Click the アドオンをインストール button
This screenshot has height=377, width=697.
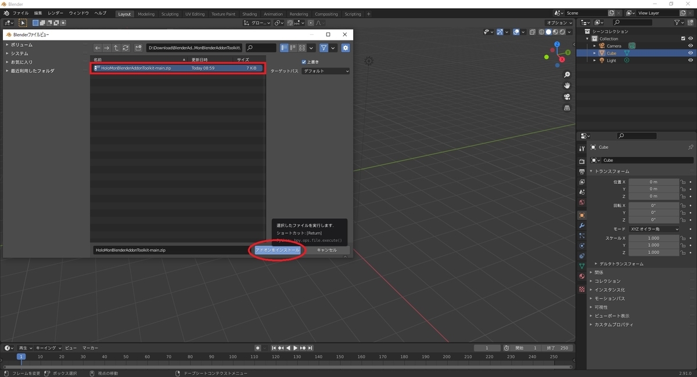pyautogui.click(x=278, y=250)
